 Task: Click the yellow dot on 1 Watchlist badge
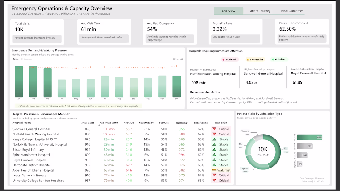click(x=248, y=60)
